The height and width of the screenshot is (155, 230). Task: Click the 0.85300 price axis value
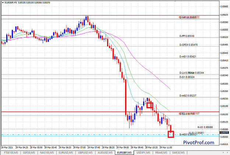(224, 84)
